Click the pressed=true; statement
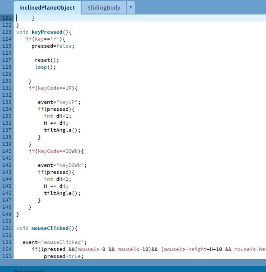266x272 pixels. 64,256
